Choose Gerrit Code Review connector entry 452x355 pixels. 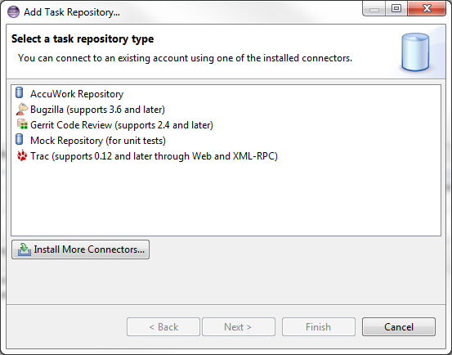click(x=122, y=125)
